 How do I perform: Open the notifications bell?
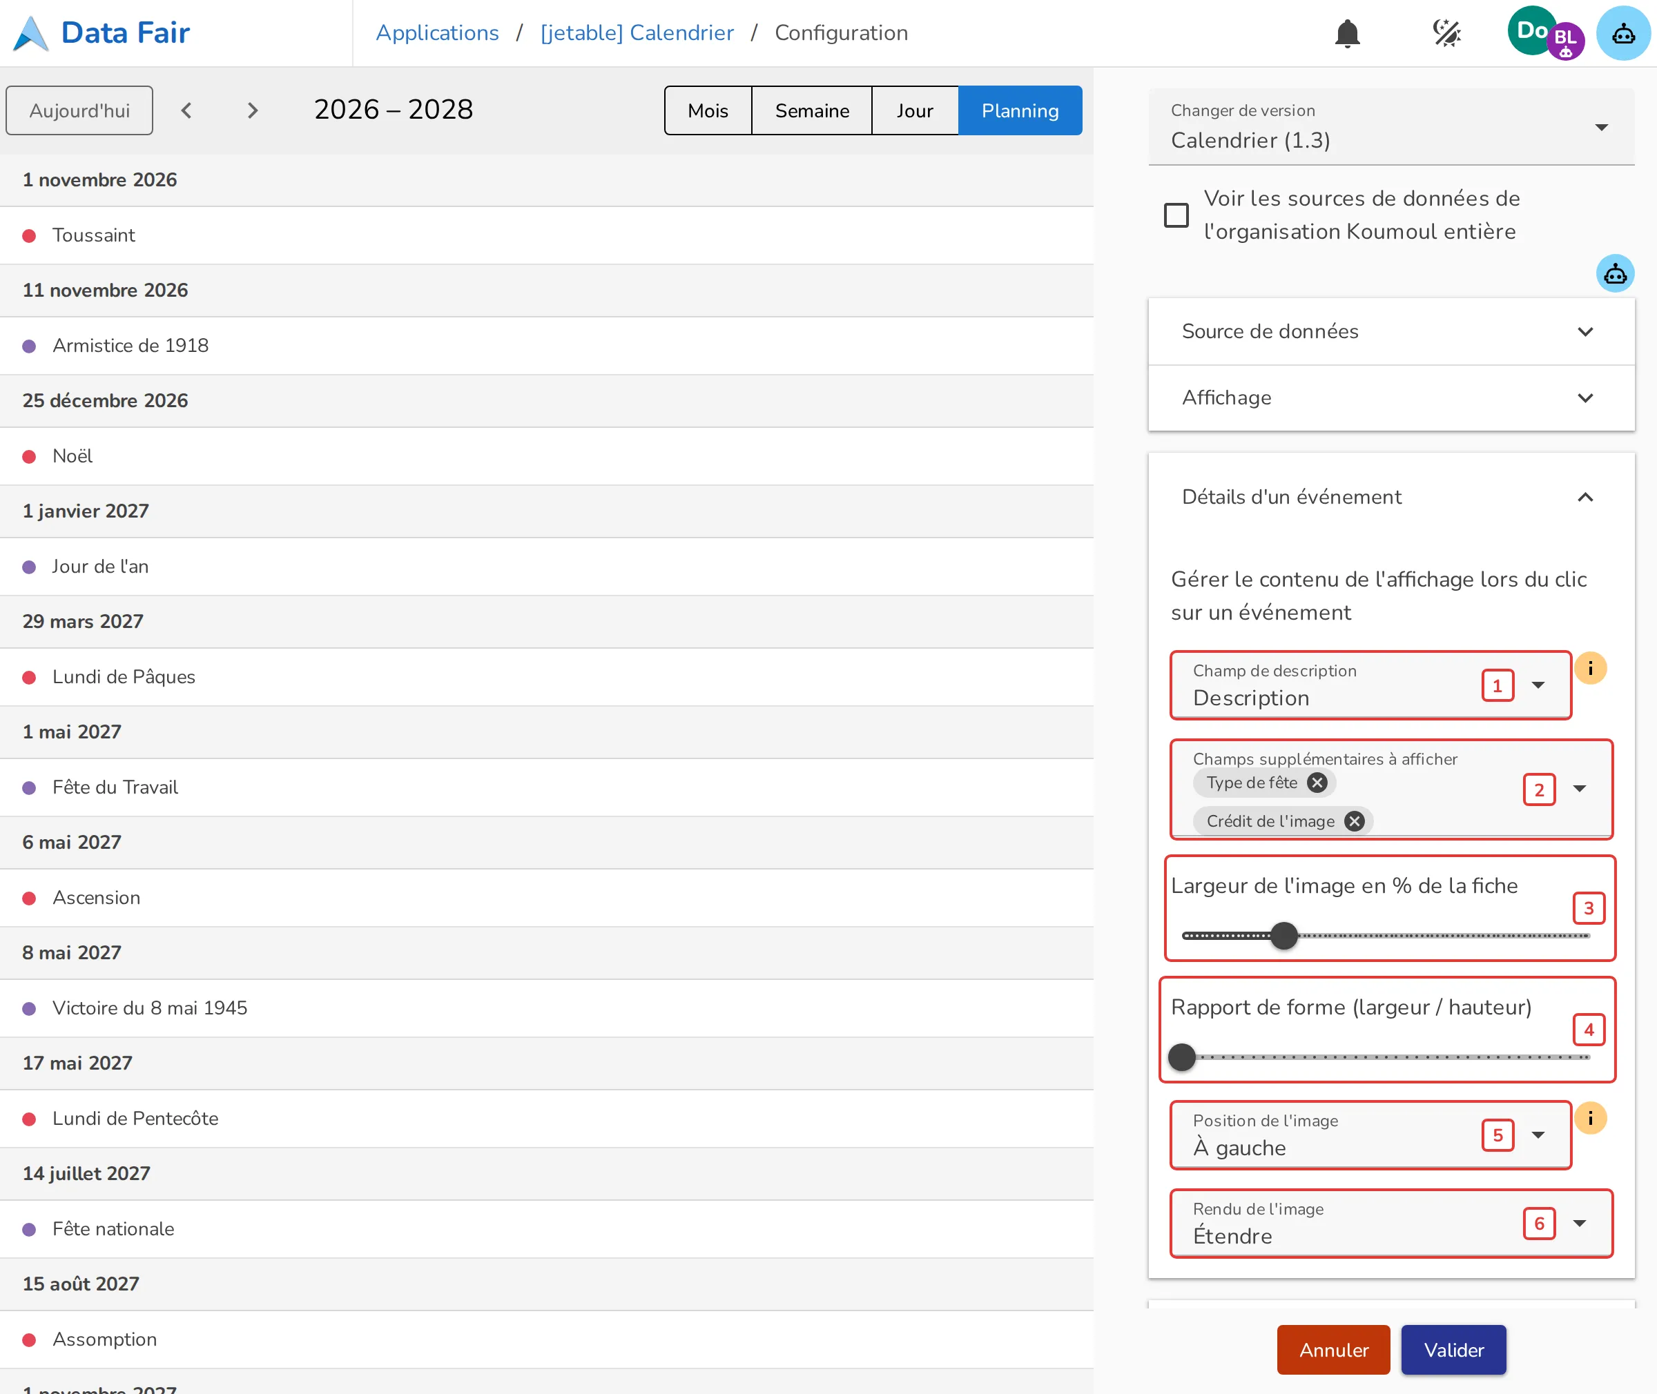click(x=1347, y=33)
